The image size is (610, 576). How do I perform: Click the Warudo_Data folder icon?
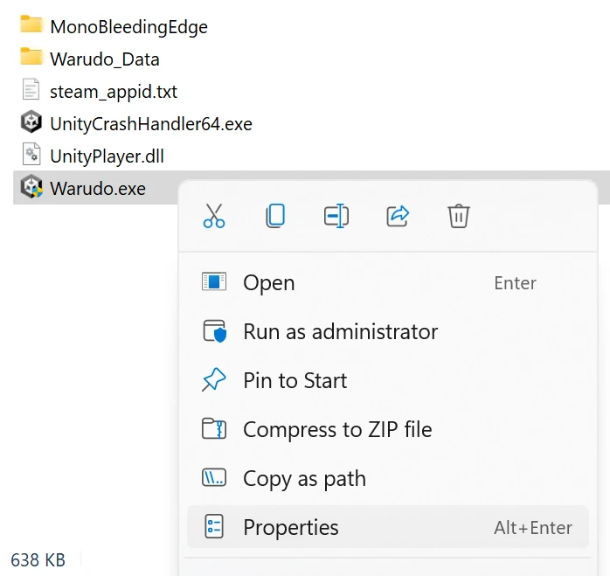pyautogui.click(x=31, y=57)
